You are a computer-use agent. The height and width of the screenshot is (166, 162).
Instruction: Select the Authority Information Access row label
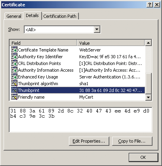pyautogui.click(x=46, y=70)
